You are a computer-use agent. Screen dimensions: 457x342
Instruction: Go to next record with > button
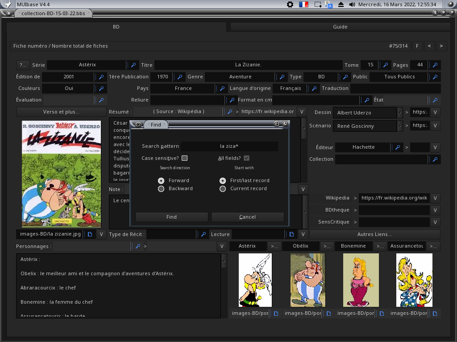pyautogui.click(x=441, y=46)
